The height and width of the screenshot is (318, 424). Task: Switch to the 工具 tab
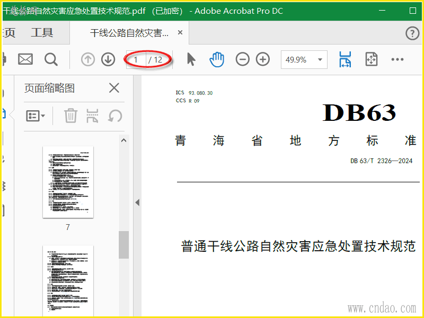click(42, 33)
